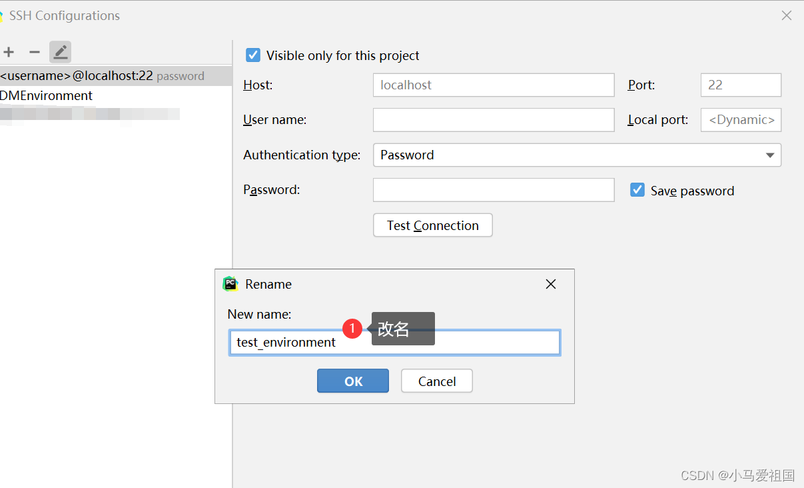This screenshot has width=804, height=488.
Task: Focus the New name text field
Action: 394,342
